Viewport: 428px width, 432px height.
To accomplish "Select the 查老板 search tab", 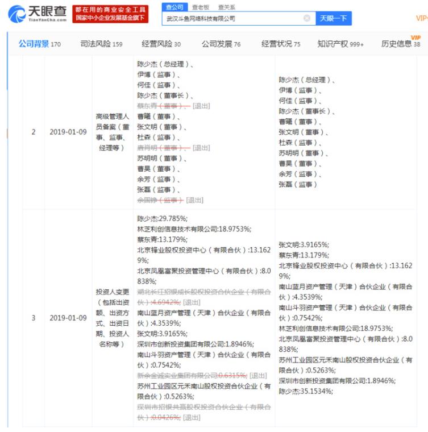I will (201, 7).
